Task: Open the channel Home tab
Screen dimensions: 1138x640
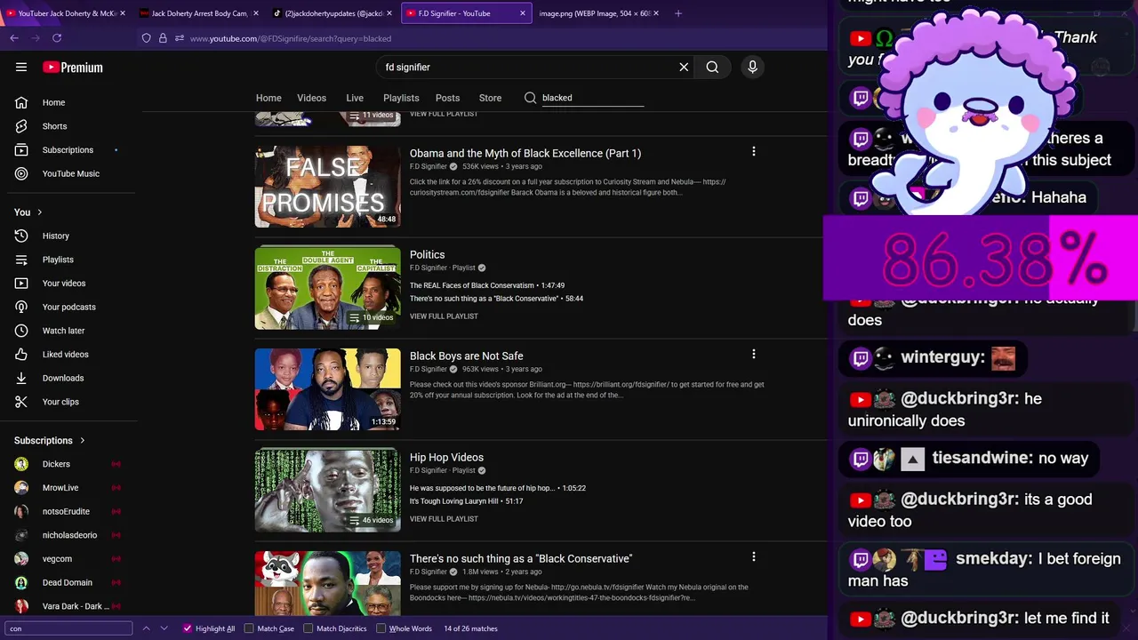Action: tap(268, 98)
